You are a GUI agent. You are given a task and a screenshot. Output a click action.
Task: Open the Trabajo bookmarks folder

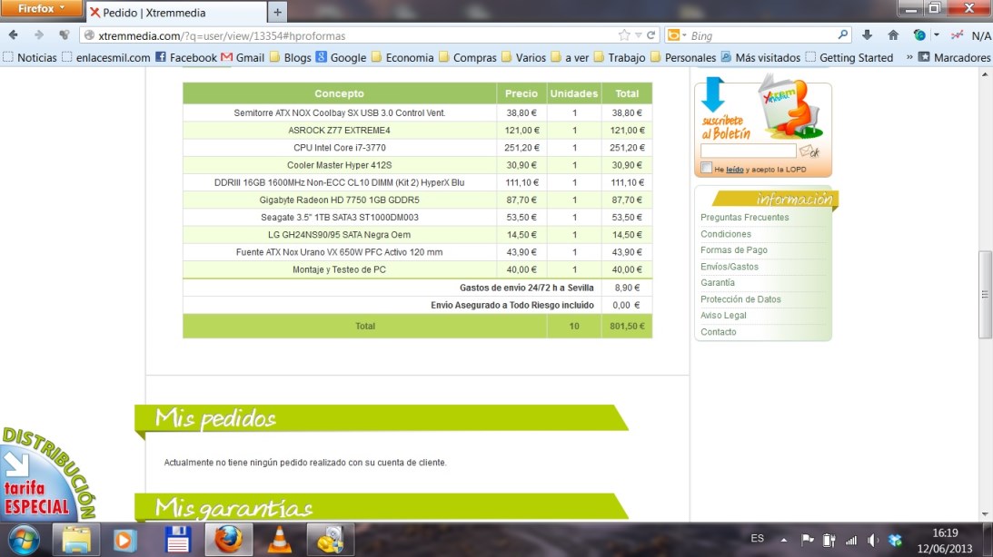click(620, 57)
